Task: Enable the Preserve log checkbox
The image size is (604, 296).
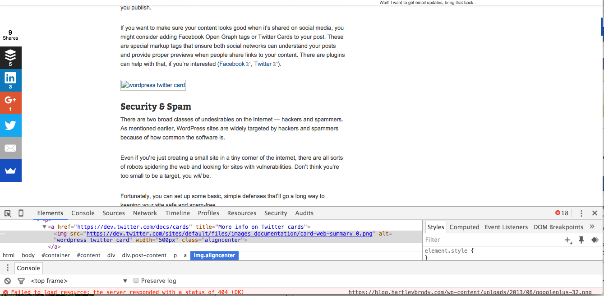Action: (x=136, y=281)
